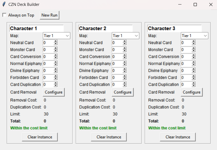Screen dimensions: 217x150
Task: Decrease Character 1 Monster Card count
Action: pyautogui.click(x=55, y=51)
